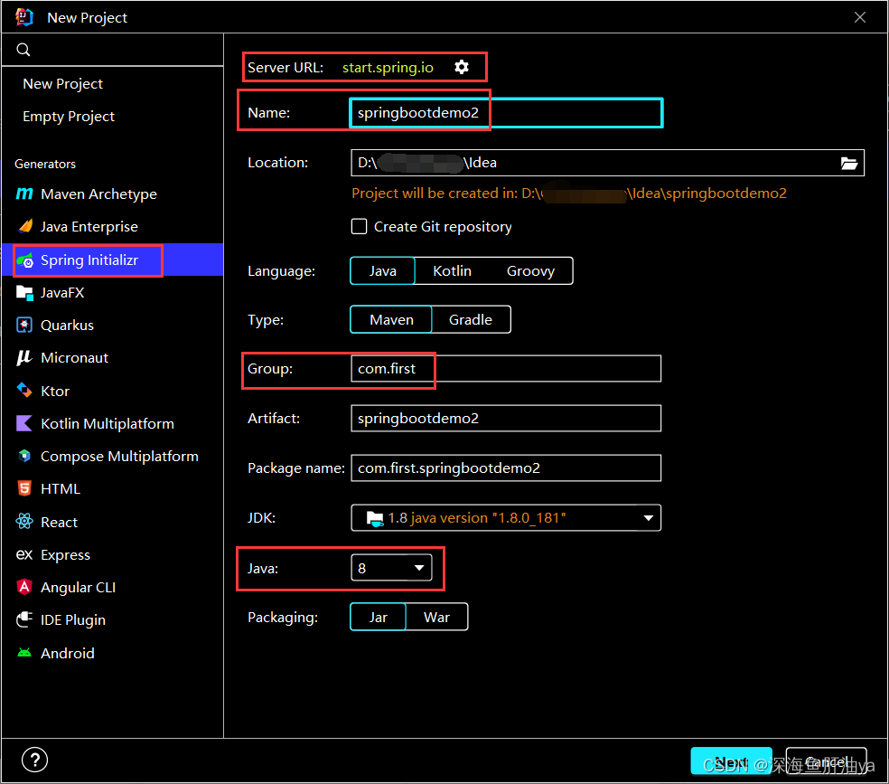This screenshot has height=784, width=889.
Task: Select War packaging
Action: (x=436, y=618)
